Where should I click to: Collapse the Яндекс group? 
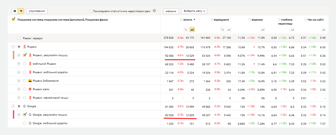click(x=13, y=47)
